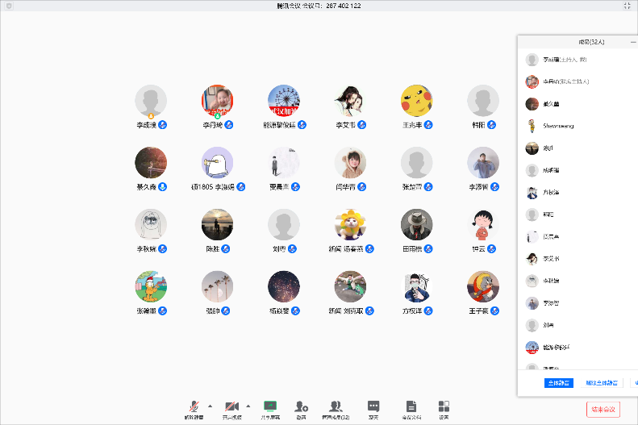Select Shawnwang in the members list
Image resolution: width=638 pixels, height=425 pixels.
pos(557,126)
